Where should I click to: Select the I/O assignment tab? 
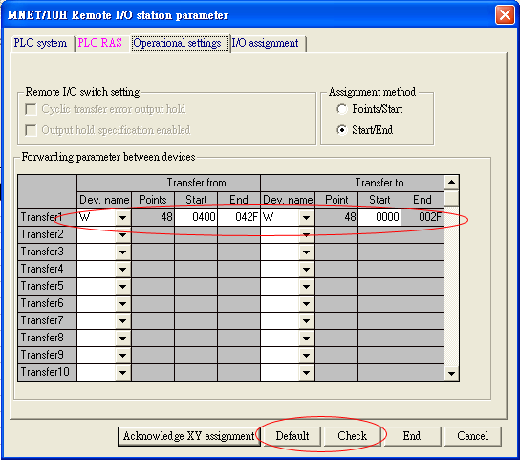266,43
